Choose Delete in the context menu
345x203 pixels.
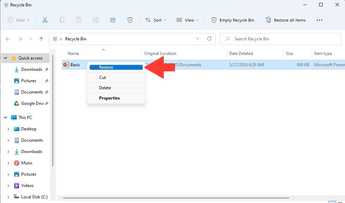[x=116, y=88]
